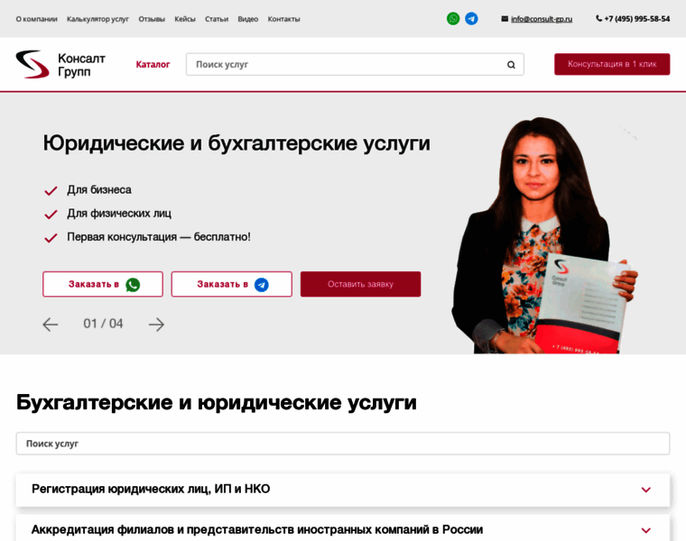Open the Кейсы page
686x541 pixels.
[185, 19]
